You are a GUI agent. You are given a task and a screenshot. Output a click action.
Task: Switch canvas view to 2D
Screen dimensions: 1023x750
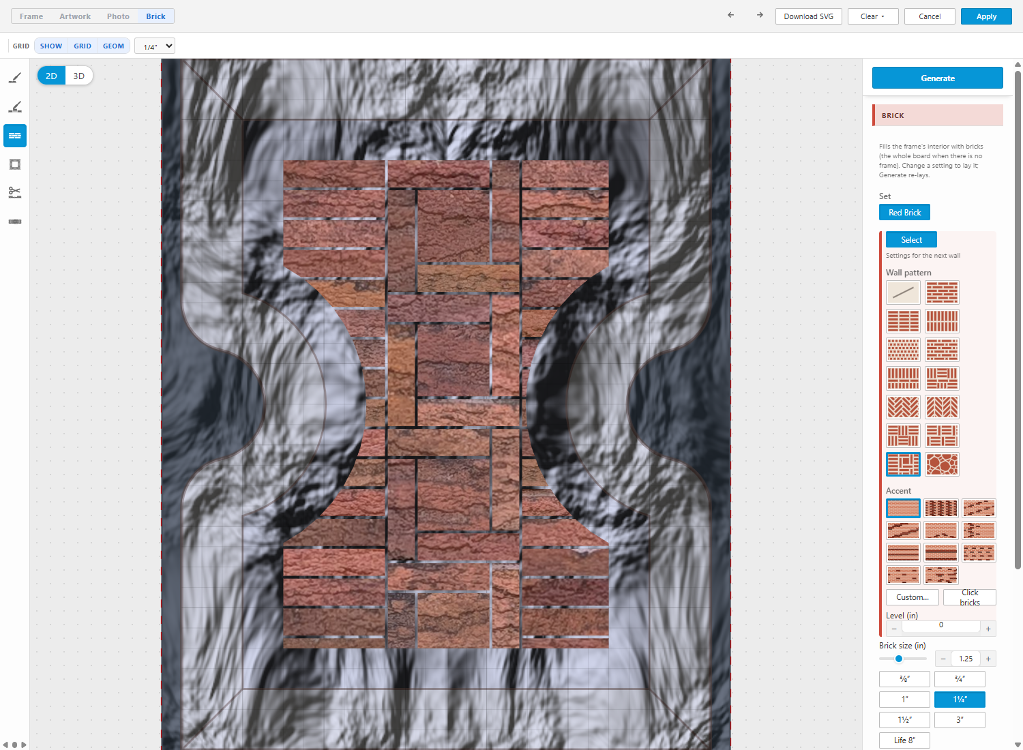(51, 76)
